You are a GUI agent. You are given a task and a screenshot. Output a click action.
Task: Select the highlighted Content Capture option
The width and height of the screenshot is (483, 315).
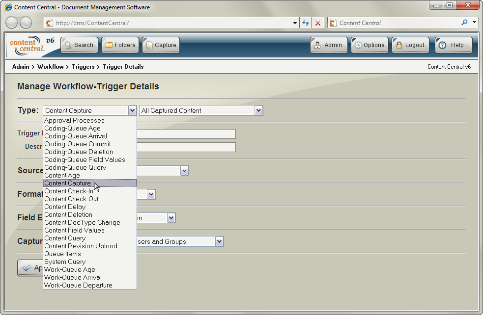(89, 183)
